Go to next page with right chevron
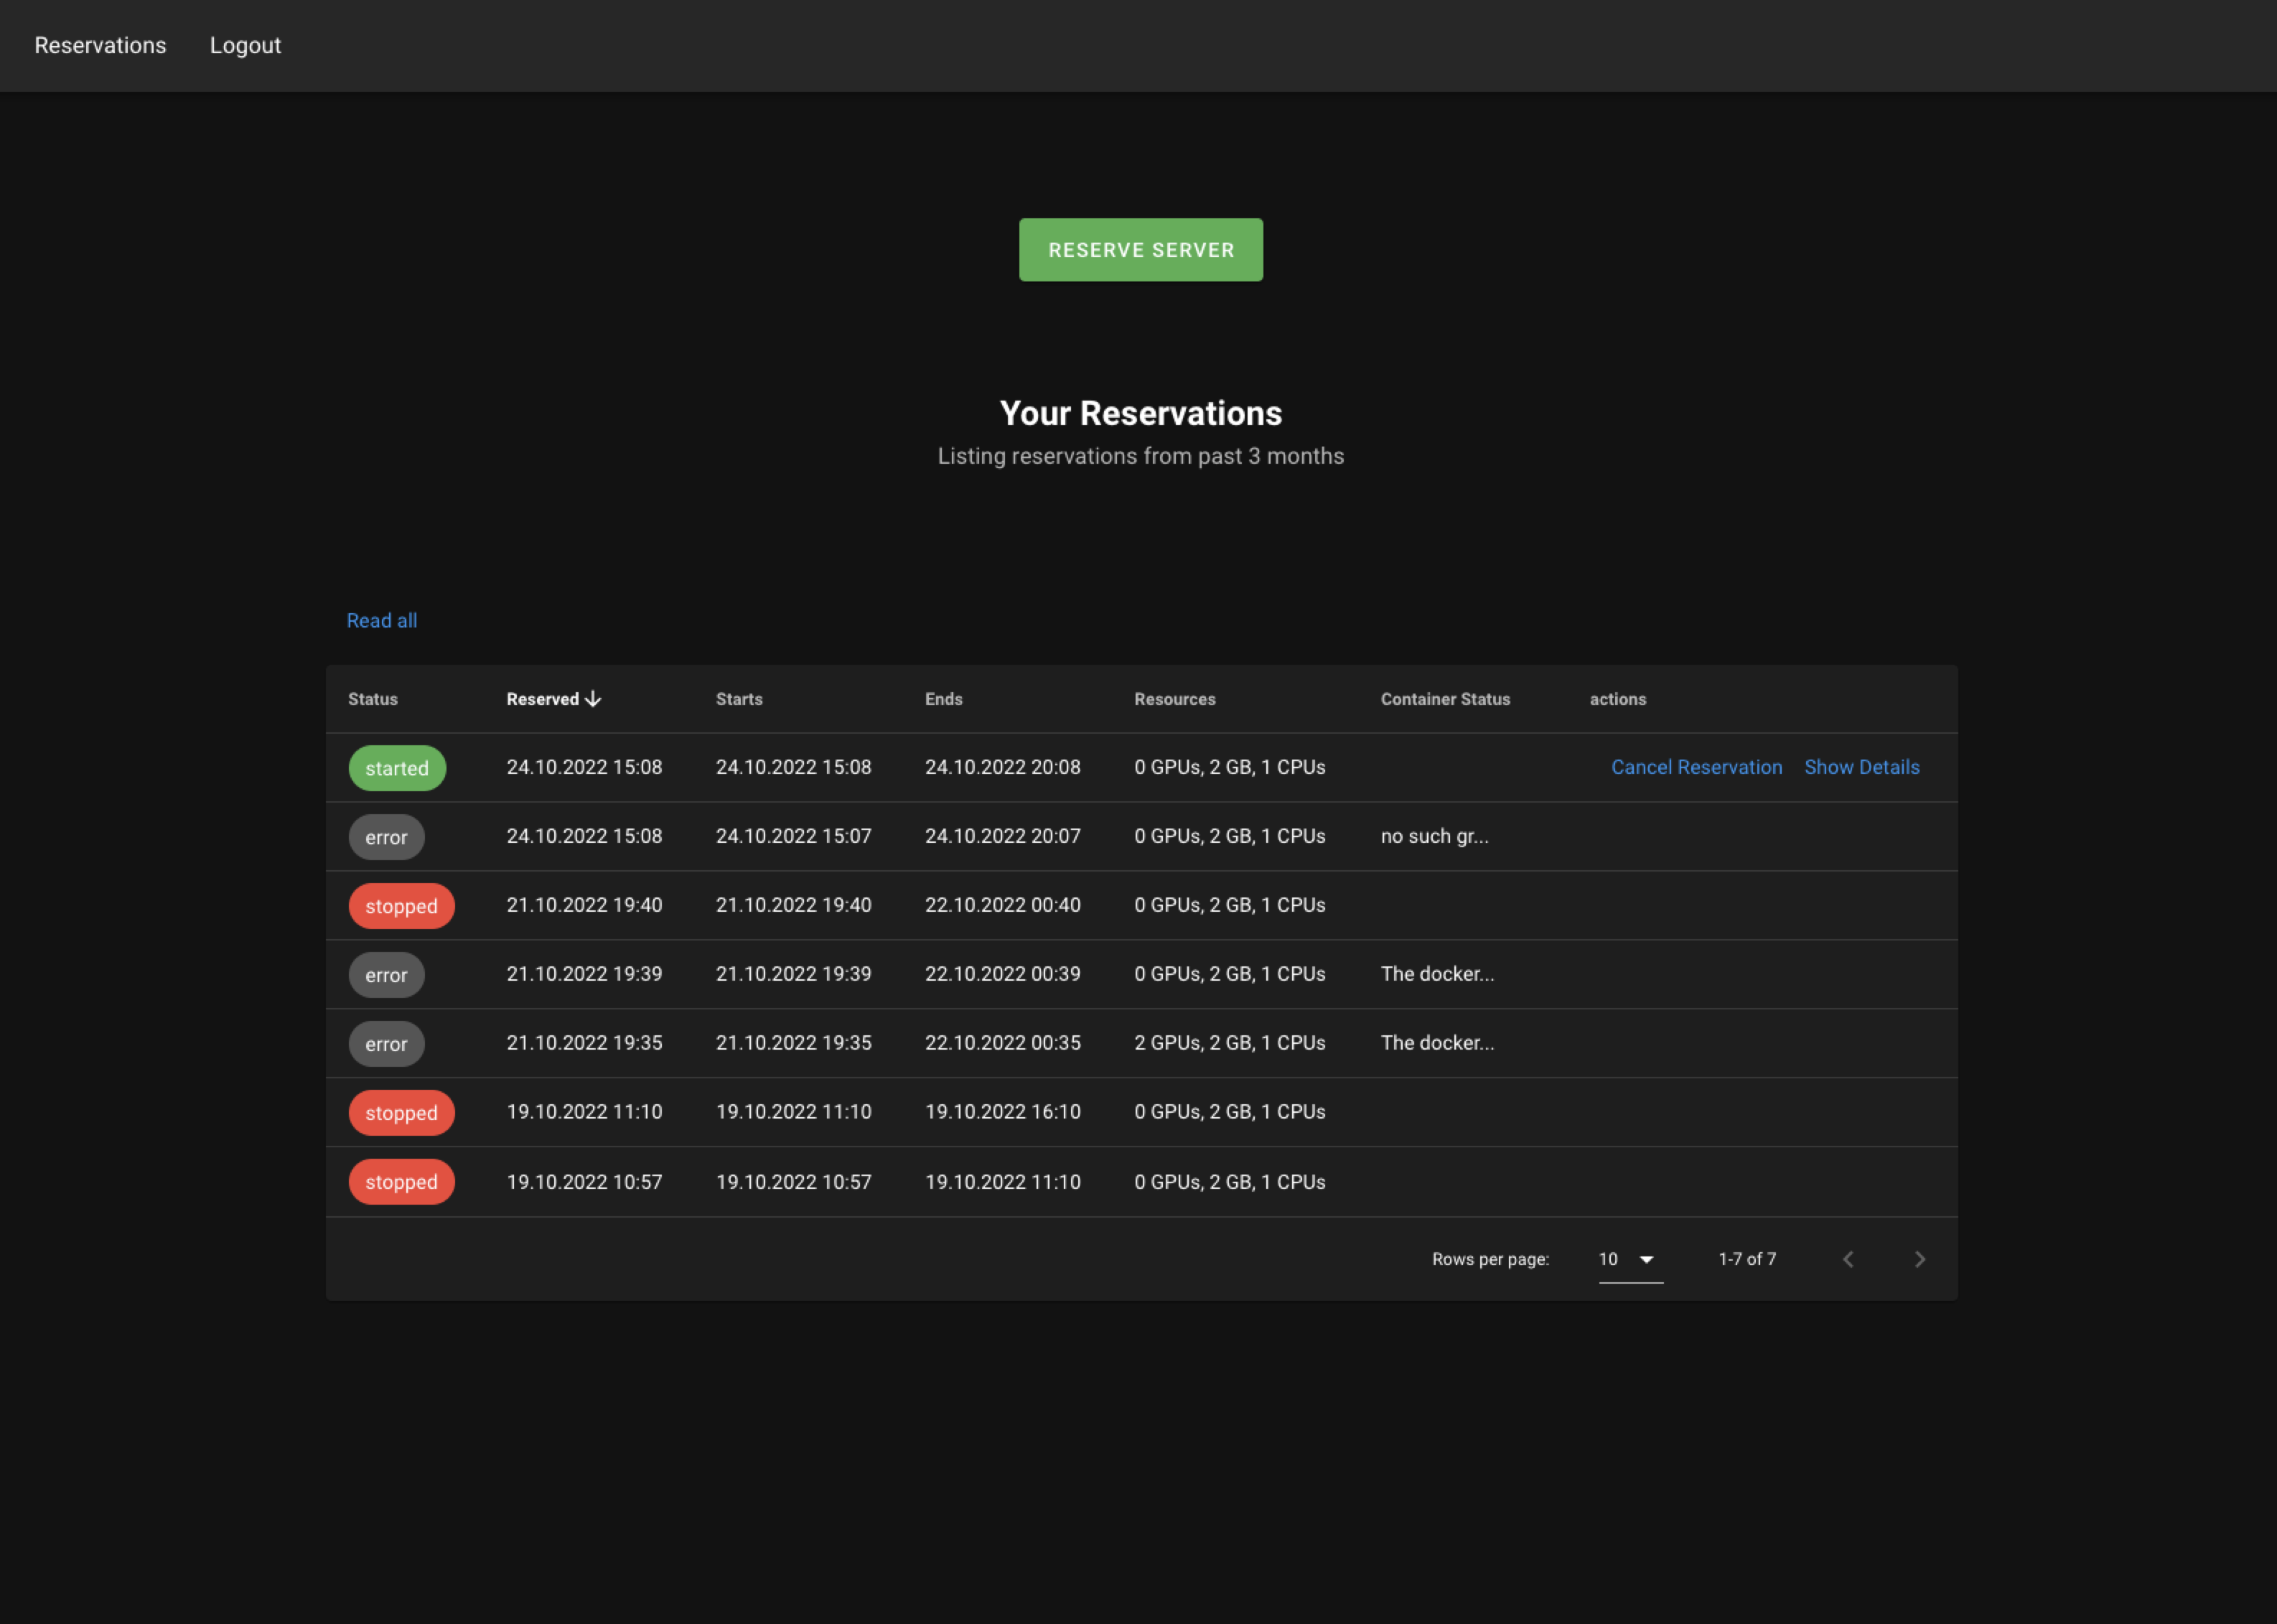2277x1624 pixels. 1920,1259
